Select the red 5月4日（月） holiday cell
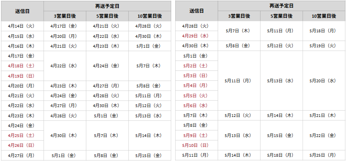This screenshot has height=161, width=346. (x=196, y=85)
